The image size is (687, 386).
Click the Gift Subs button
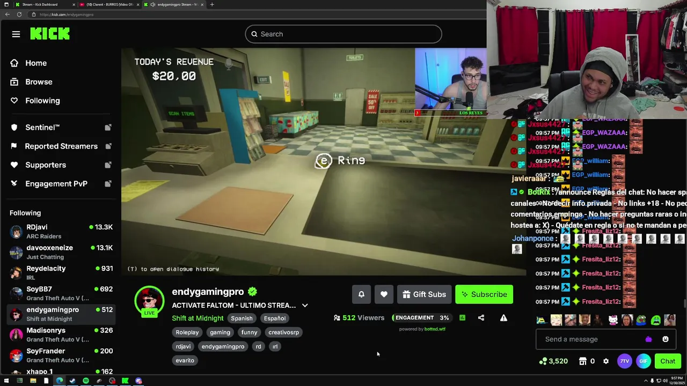tap(424, 294)
